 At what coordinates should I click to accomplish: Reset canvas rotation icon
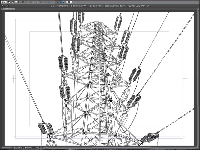click(x=45, y=148)
